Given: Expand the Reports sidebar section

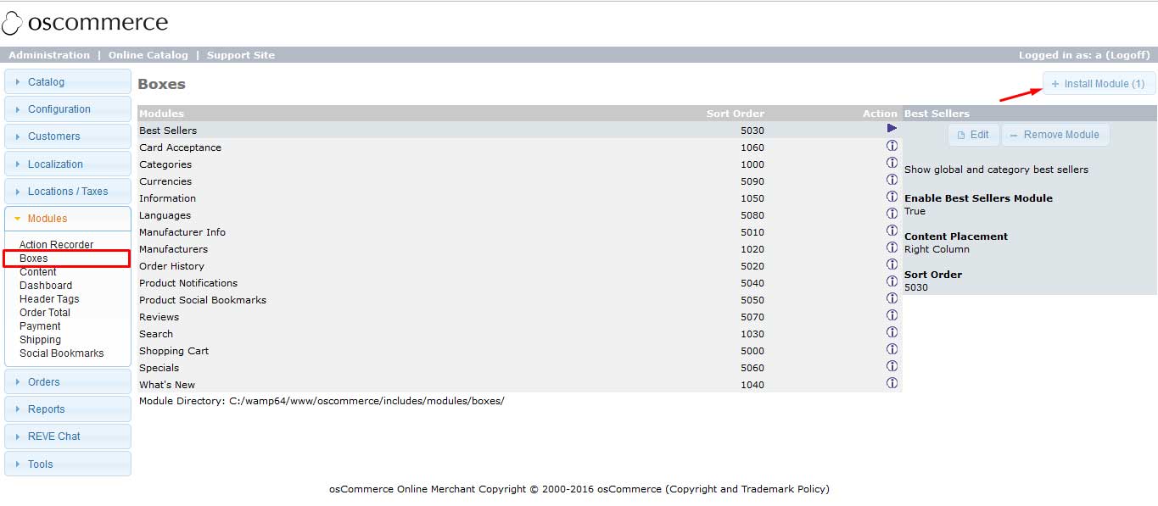Looking at the screenshot, I should pos(68,409).
